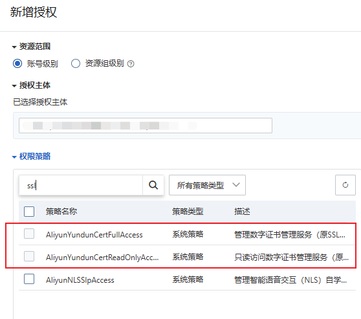Click the selected 授权主体 input box
Image resolution: width=361 pixels, height=319 pixels.
[146, 126]
